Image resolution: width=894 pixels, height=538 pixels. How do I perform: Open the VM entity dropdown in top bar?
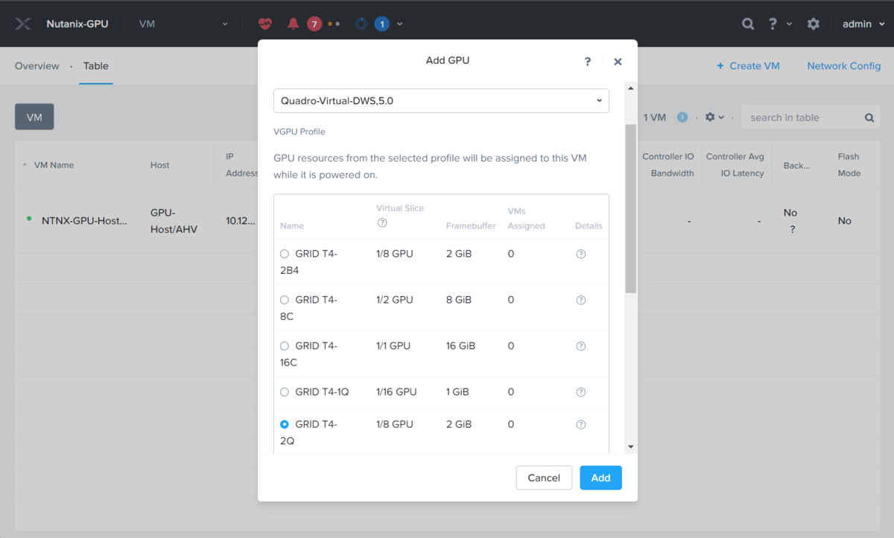183,24
